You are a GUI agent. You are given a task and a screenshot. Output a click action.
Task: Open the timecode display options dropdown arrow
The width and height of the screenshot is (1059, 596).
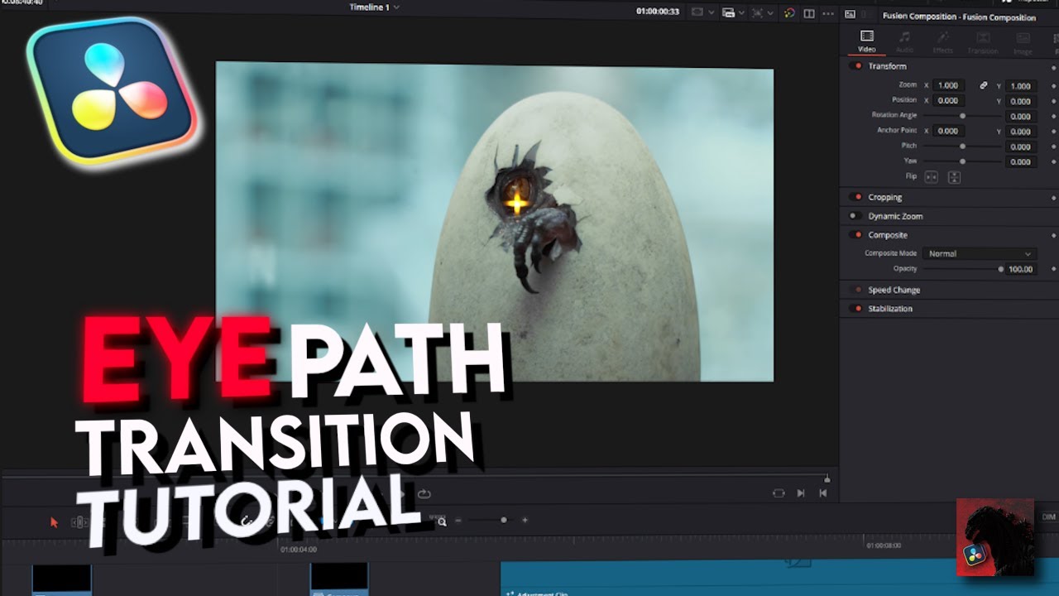(x=742, y=12)
